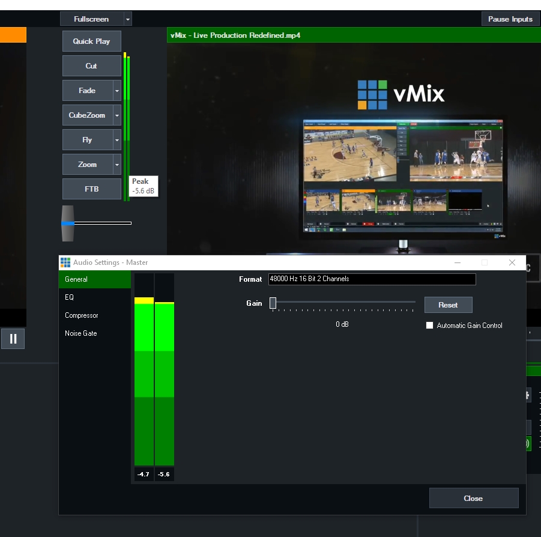Open the Fade transition dropdown arrow
Image resolution: width=541 pixels, height=537 pixels.
pyautogui.click(x=117, y=91)
